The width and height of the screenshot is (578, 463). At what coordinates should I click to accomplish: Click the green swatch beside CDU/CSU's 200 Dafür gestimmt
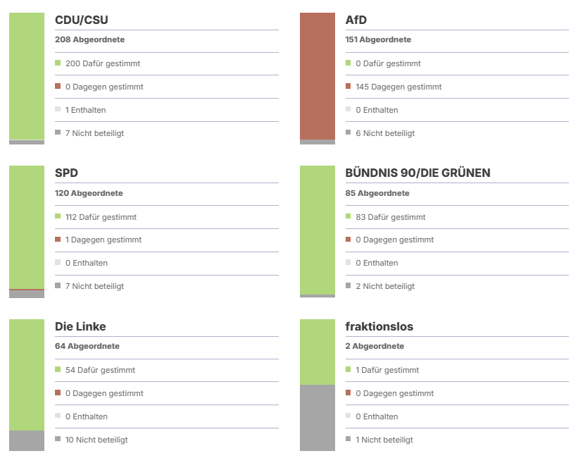[x=58, y=63]
